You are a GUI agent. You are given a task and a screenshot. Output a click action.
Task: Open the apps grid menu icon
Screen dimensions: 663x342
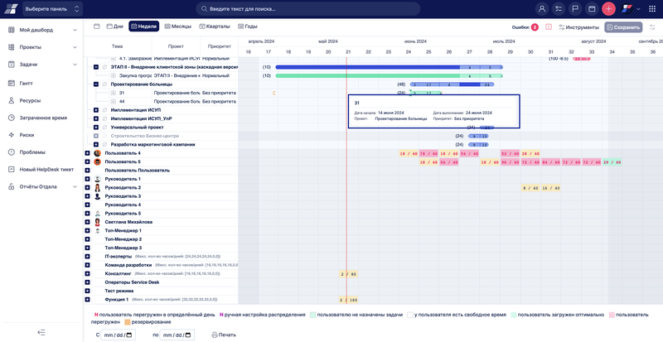[x=652, y=9]
